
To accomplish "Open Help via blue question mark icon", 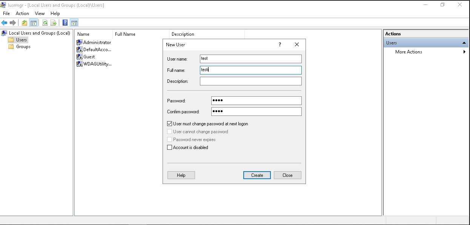I will tap(65, 23).
